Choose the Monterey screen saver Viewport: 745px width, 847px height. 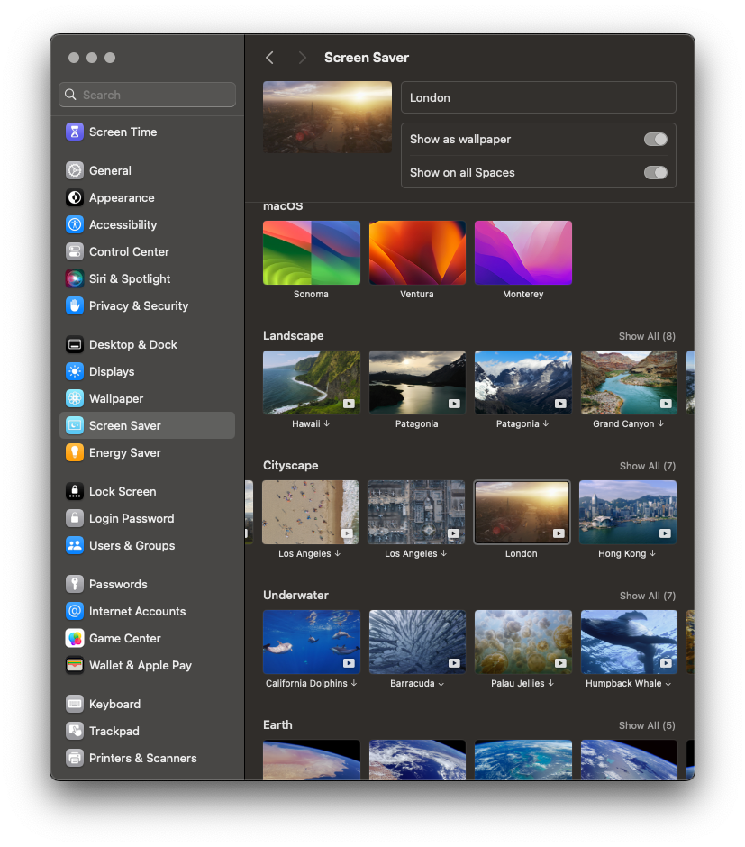click(x=523, y=252)
